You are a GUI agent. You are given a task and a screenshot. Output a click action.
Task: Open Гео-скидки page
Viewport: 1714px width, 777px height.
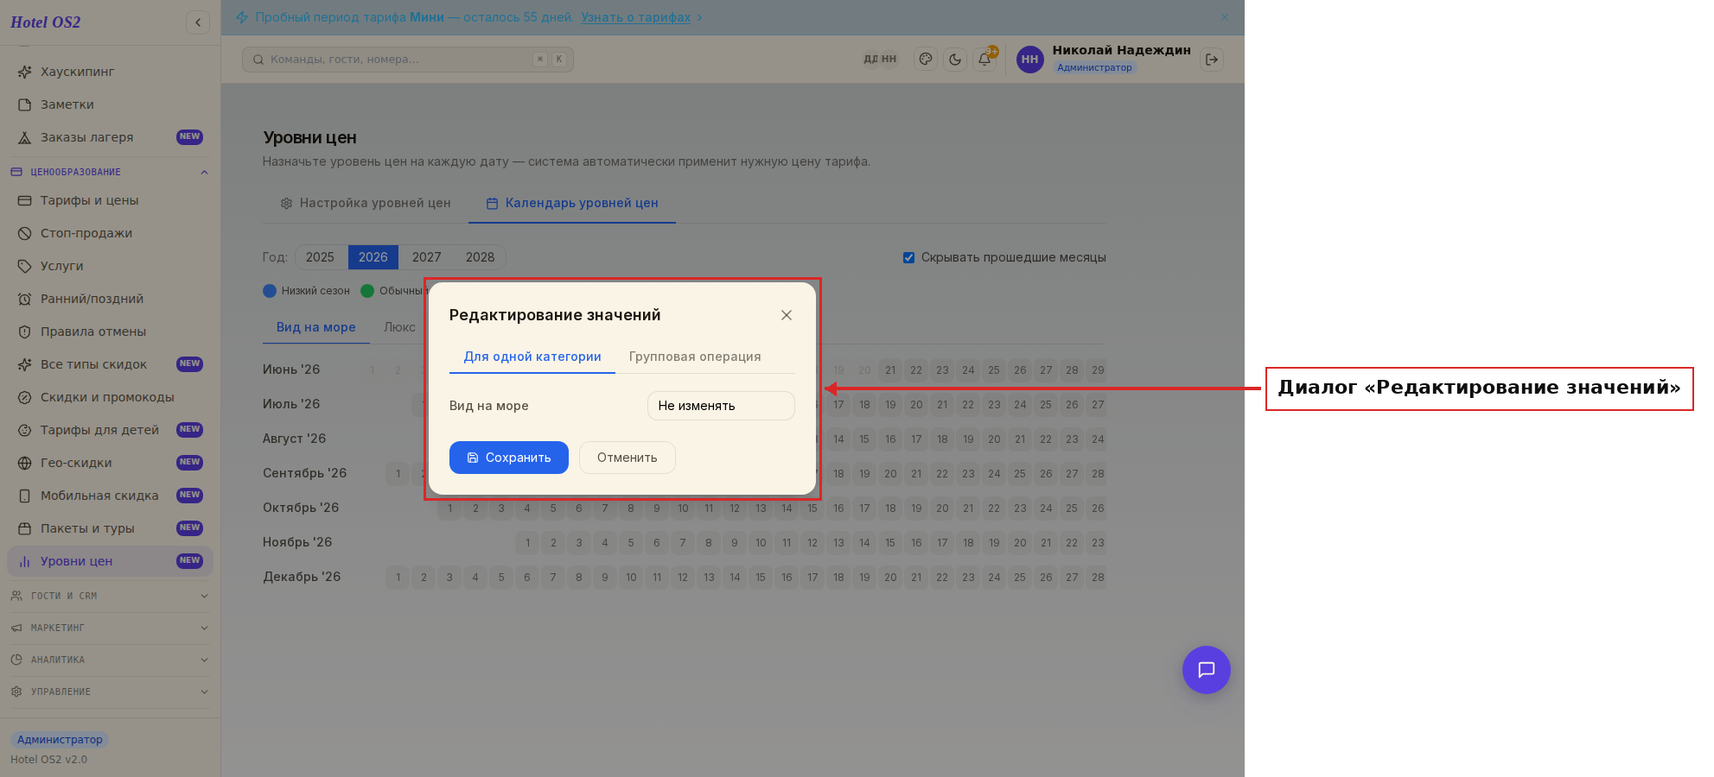coord(110,463)
